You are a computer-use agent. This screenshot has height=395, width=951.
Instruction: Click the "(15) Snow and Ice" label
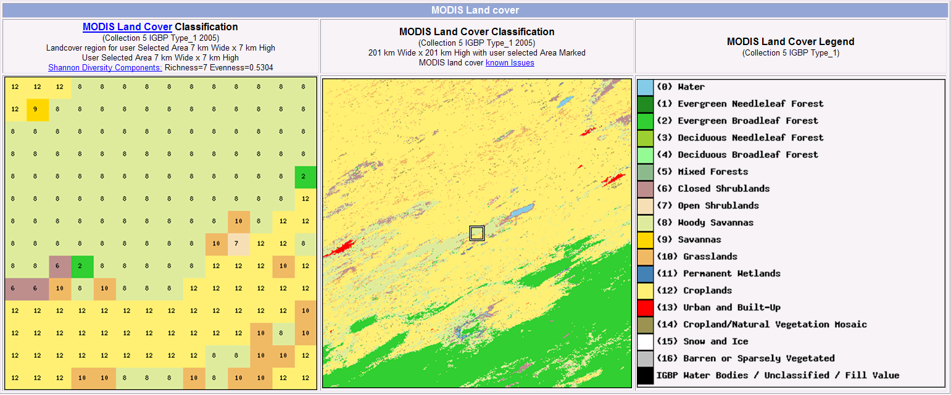[702, 341]
